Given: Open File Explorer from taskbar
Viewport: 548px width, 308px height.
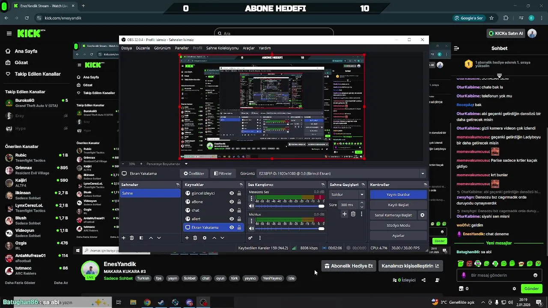Looking at the screenshot, I should click(x=133, y=302).
